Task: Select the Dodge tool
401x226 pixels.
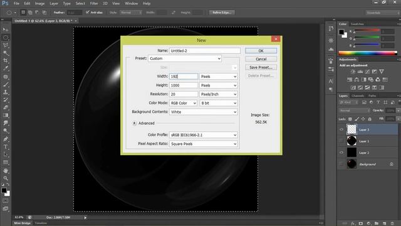Action: (x=6, y=131)
